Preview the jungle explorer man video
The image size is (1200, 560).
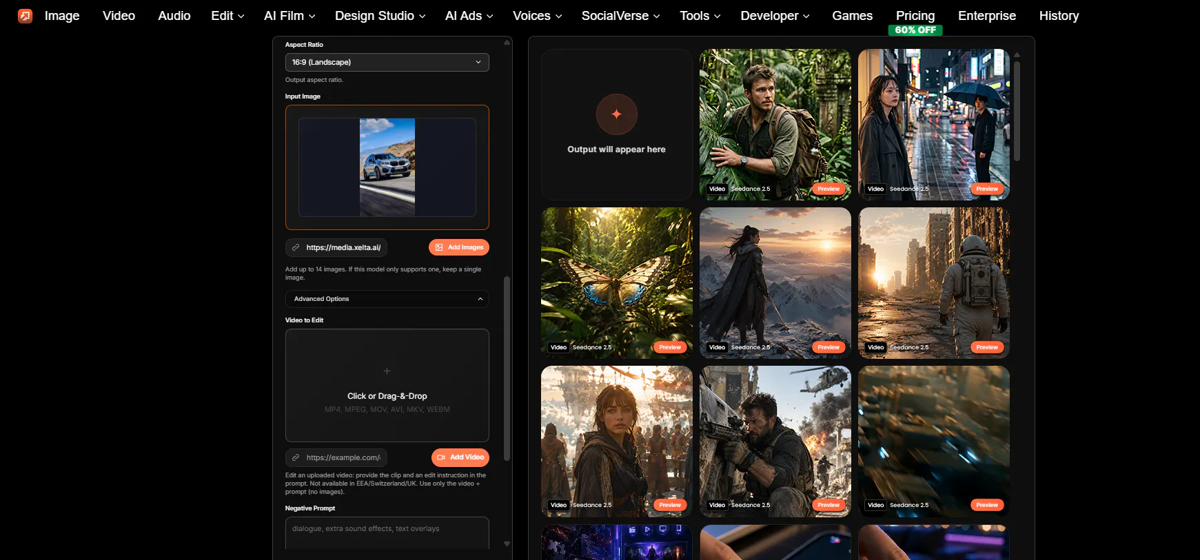tap(828, 189)
